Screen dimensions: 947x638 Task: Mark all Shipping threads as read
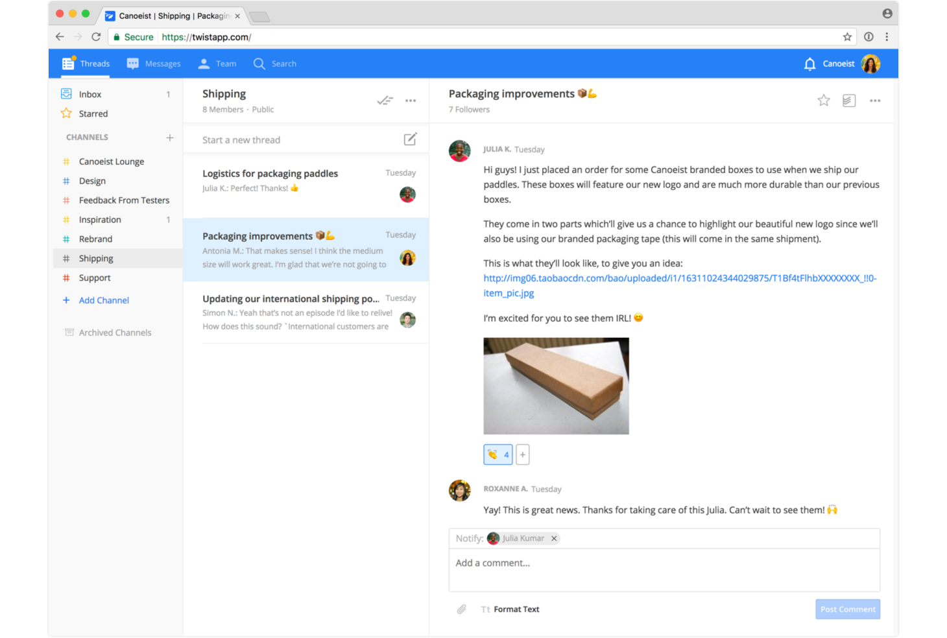pos(385,100)
